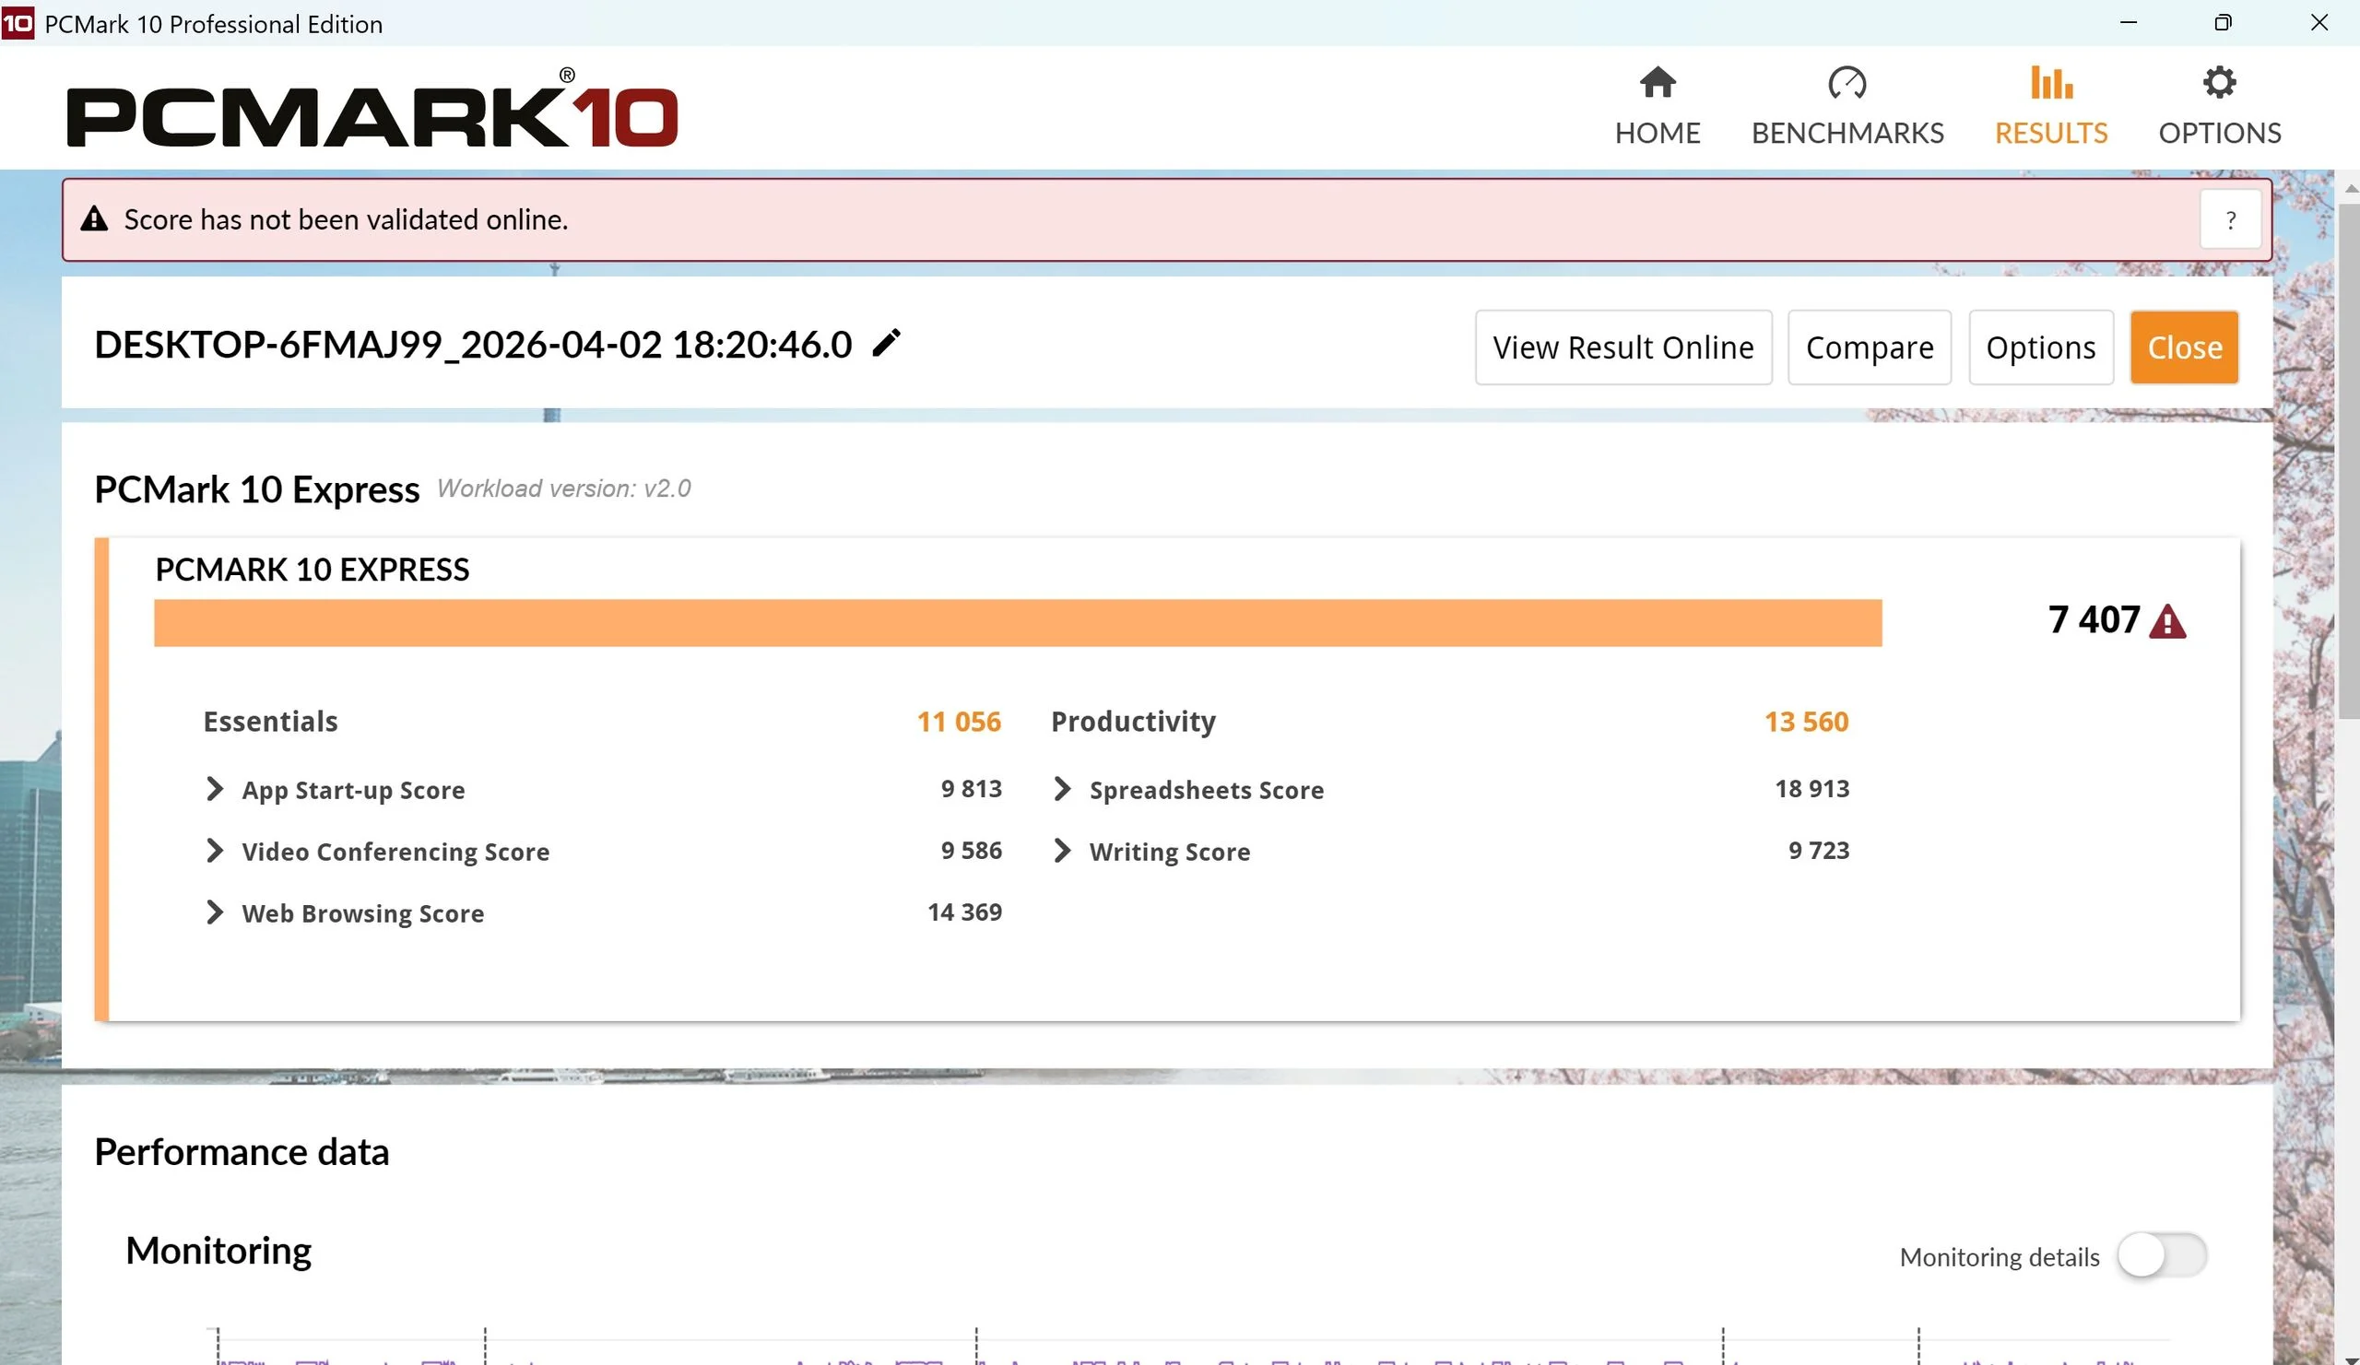This screenshot has height=1365, width=2360.
Task: Click the pencil icon to rename result
Action: tap(886, 344)
